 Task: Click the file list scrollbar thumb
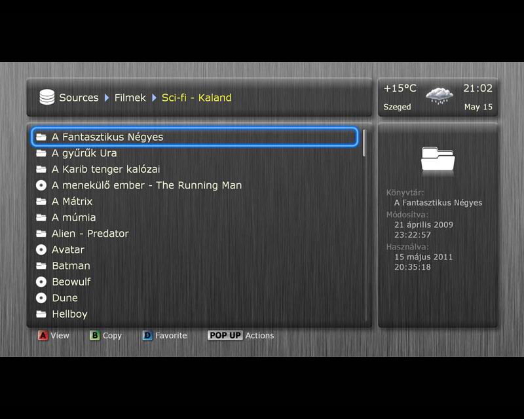(x=364, y=143)
